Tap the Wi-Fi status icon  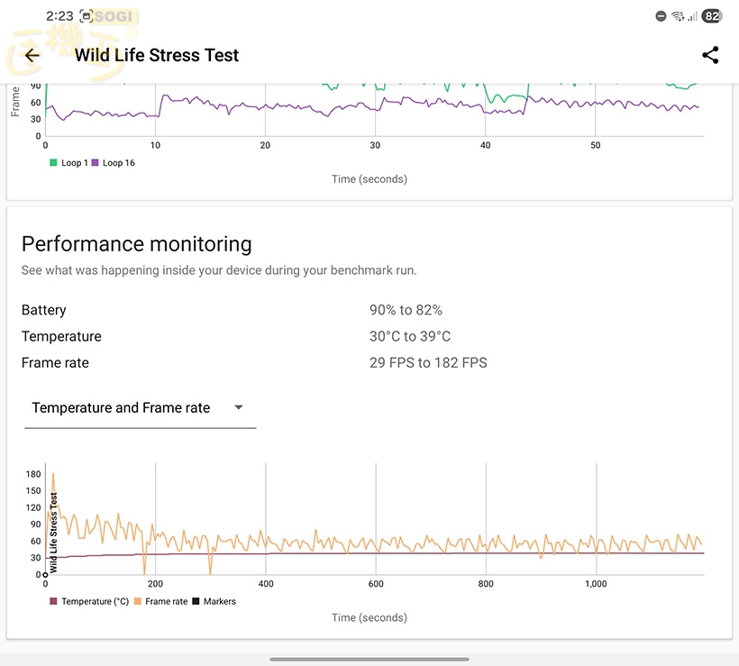678,16
